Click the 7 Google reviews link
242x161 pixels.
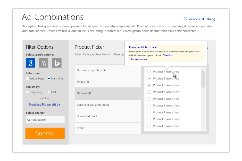tap(138, 59)
